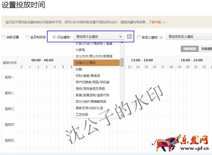Image resolution: width=212 pixels, height=155 pixels.
Task: Select the 自定义模板 radio button
Action: (x=139, y=37)
